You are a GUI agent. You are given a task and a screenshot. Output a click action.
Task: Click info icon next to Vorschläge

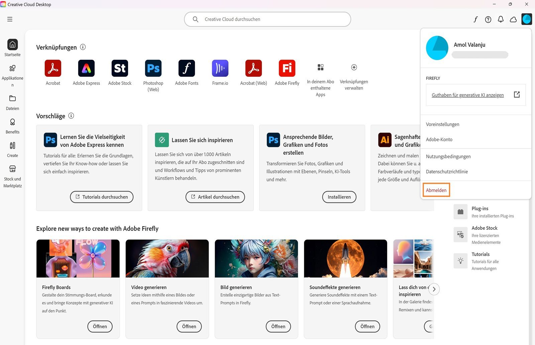[x=71, y=116]
